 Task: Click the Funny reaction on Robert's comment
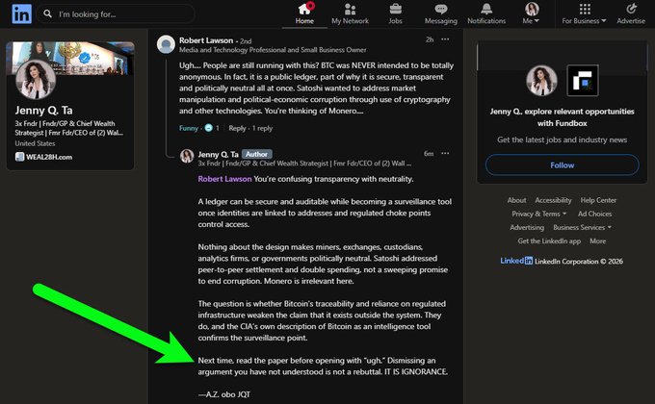[x=189, y=128]
